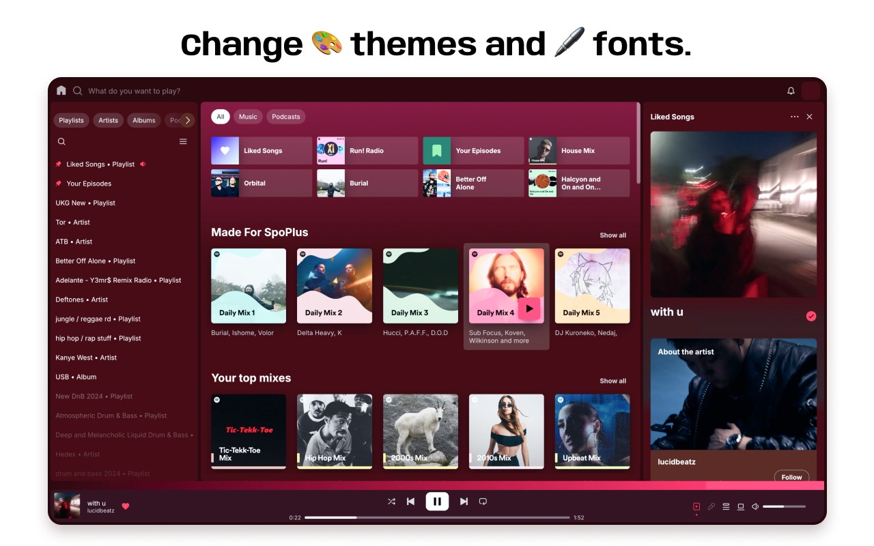
Task: Open the play queue
Action: (x=726, y=506)
